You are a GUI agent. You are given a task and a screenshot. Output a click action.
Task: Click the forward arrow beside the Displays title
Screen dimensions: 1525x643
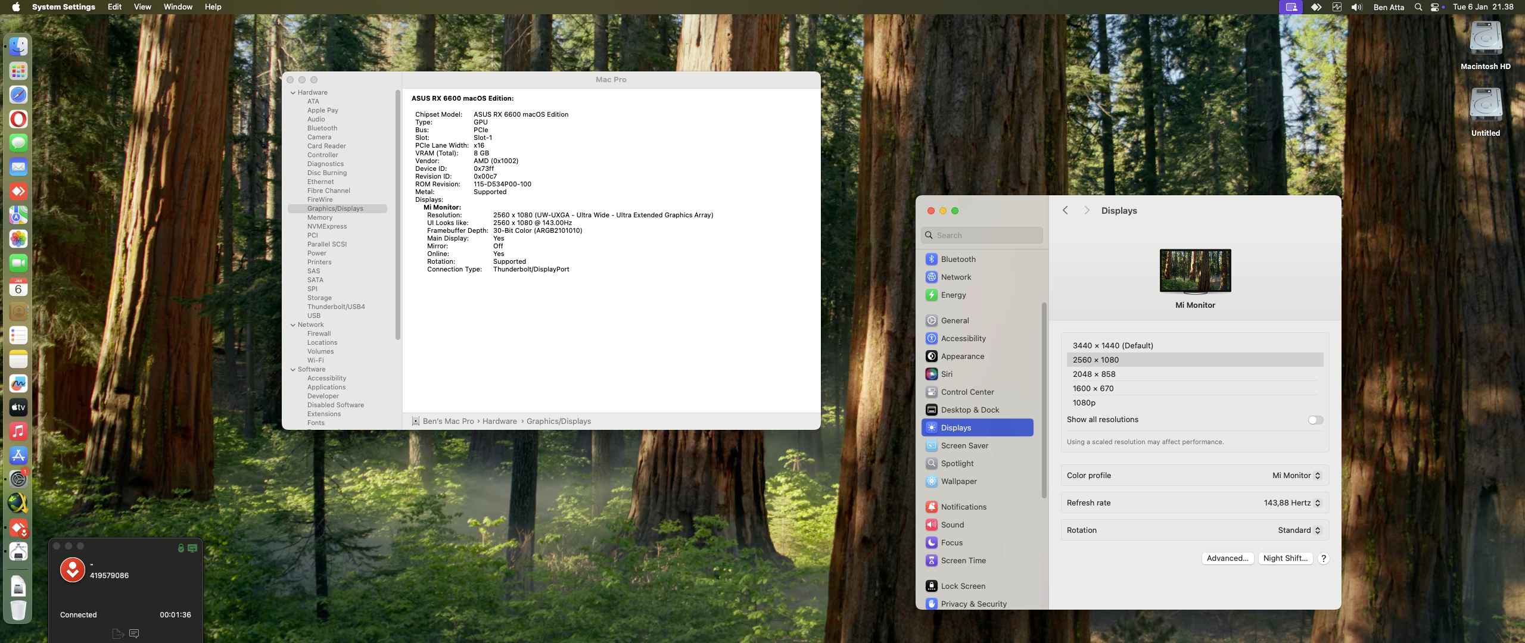(1087, 210)
